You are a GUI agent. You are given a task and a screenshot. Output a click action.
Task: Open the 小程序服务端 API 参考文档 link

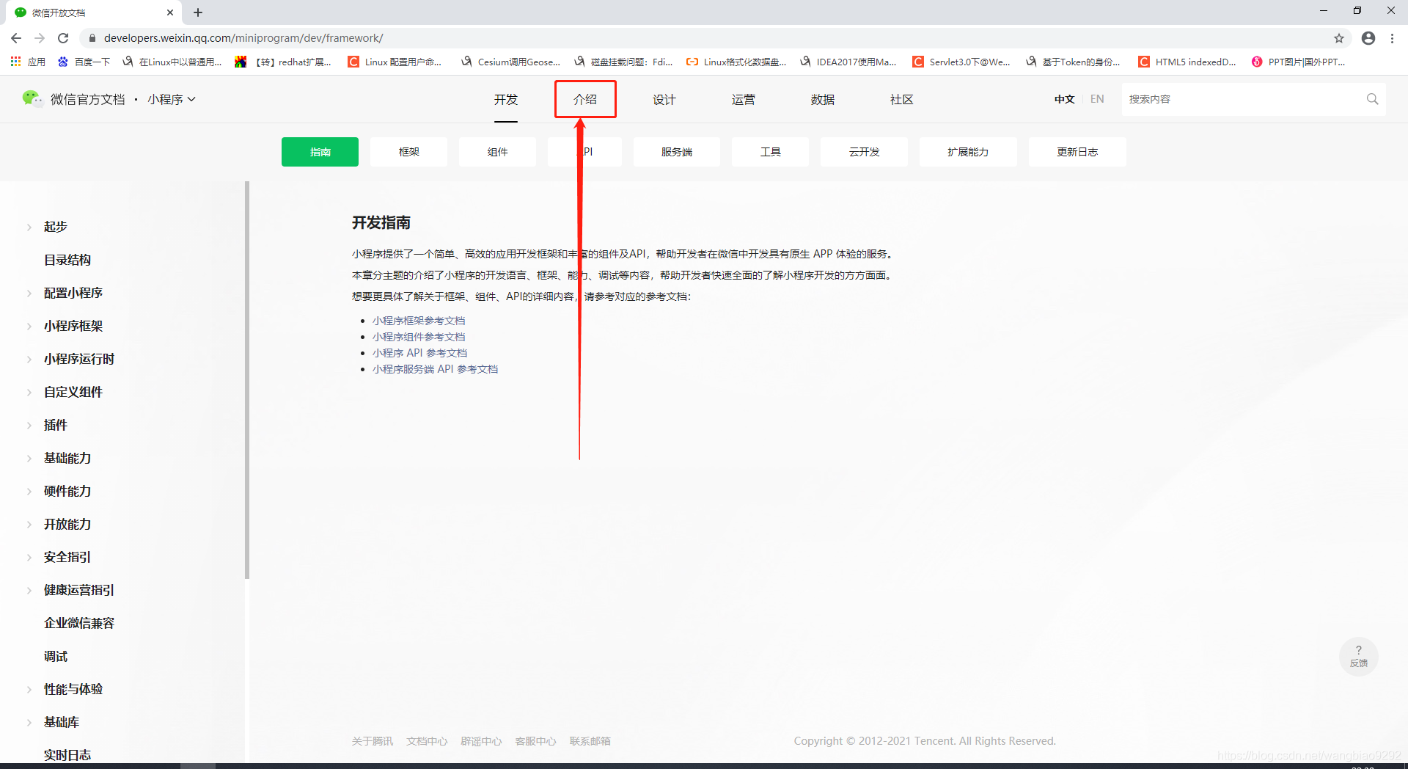435,369
